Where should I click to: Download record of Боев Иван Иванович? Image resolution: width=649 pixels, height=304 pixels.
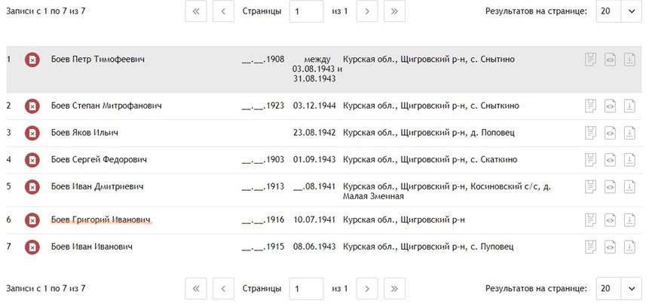(x=629, y=247)
